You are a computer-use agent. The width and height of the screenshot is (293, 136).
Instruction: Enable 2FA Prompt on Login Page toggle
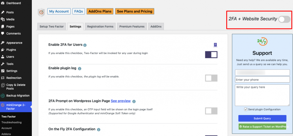point(211,111)
